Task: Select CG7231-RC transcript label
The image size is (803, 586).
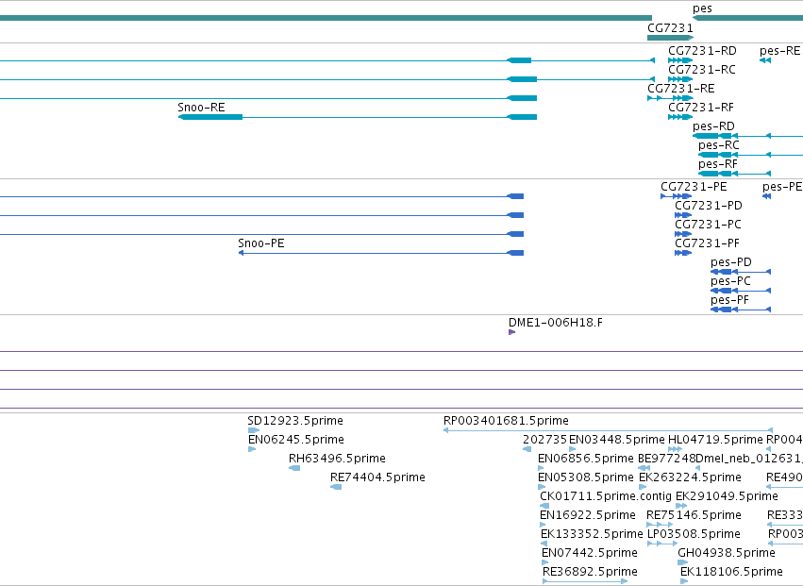Action: [x=702, y=70]
